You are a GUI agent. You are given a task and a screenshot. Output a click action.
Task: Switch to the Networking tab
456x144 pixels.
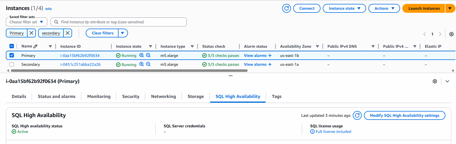coord(163,96)
